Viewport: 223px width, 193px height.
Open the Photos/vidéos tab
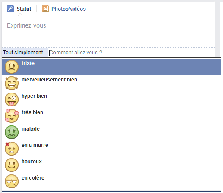pos(64,9)
